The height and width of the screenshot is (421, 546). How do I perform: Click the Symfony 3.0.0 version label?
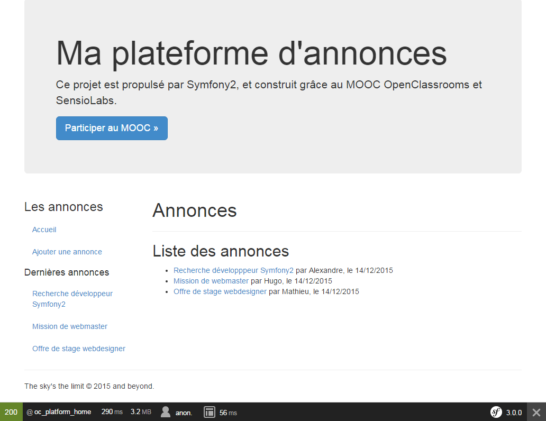514,413
